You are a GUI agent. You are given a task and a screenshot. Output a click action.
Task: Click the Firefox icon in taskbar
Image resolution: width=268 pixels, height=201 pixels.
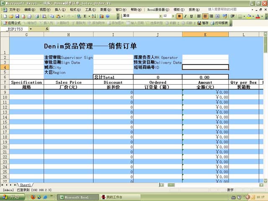[x=33, y=197]
